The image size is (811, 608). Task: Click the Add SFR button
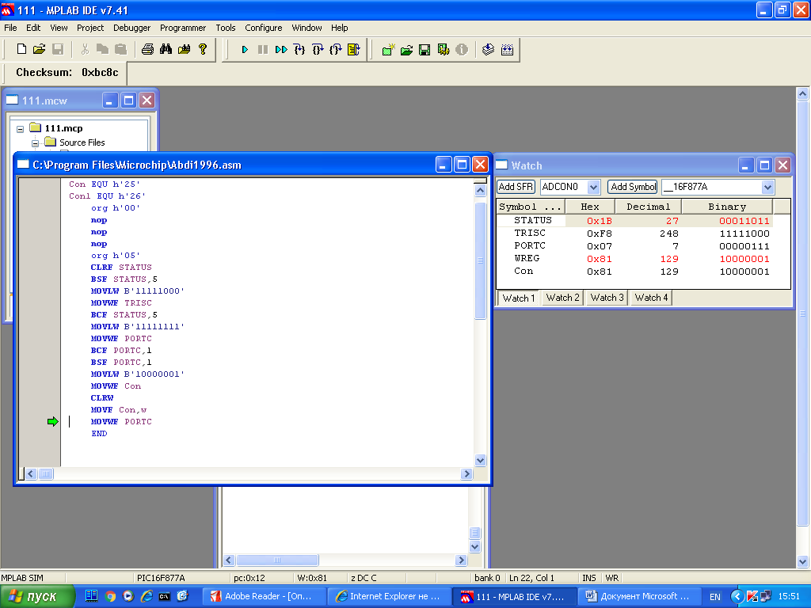[x=515, y=187]
